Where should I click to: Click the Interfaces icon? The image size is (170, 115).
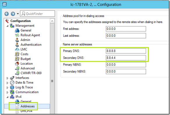[12, 78]
